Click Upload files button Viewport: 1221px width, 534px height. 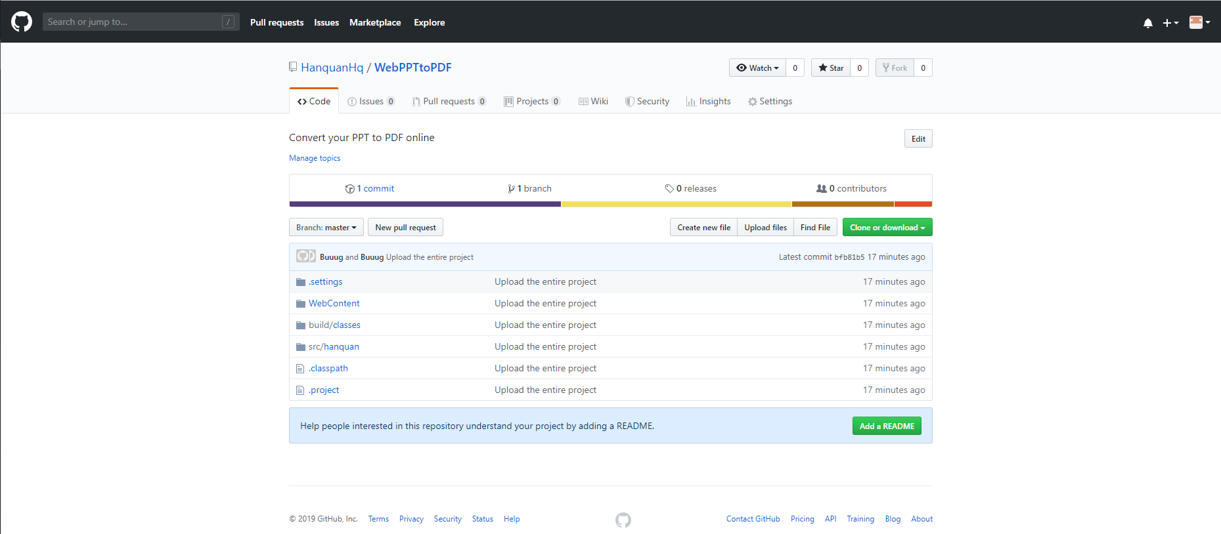click(x=765, y=227)
